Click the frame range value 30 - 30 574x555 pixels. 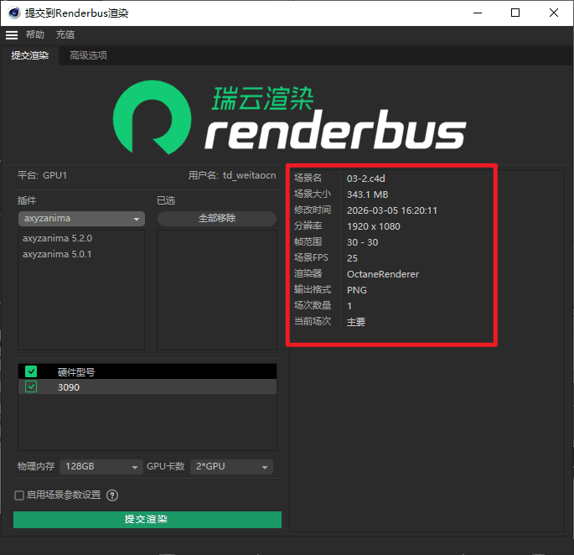(362, 242)
